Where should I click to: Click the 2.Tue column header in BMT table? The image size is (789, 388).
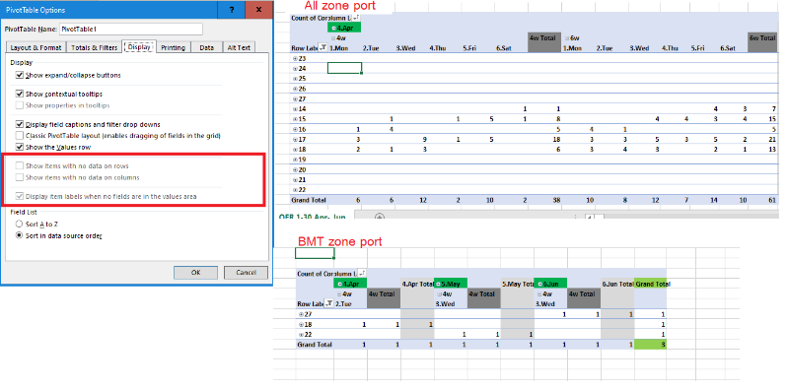pyautogui.click(x=343, y=303)
